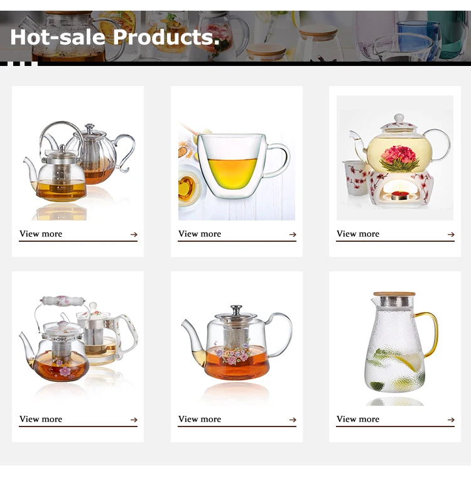Image resolution: width=471 pixels, height=478 pixels.
Task: Click arrow icon under floral infuser teapot card
Action: tap(293, 420)
